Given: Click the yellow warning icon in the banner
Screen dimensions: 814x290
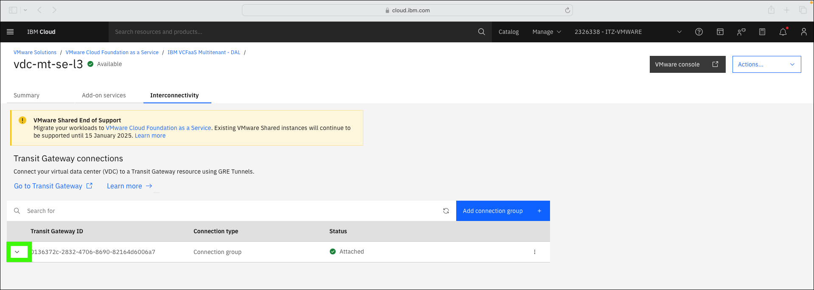Looking at the screenshot, I should coord(22,120).
